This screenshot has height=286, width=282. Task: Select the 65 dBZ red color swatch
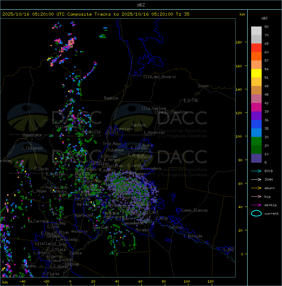(256, 48)
